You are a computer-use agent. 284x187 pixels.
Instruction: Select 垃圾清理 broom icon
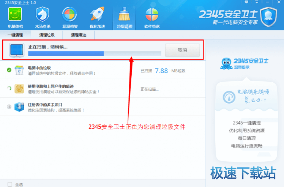tap(125, 14)
